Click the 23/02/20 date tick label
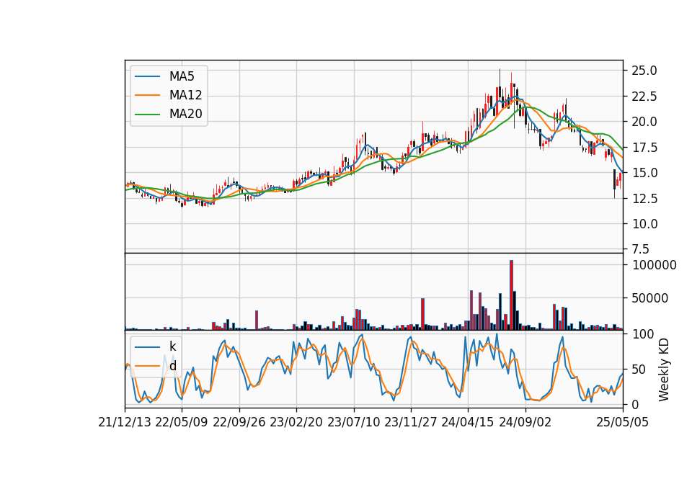This screenshot has height=497, width=692. [x=296, y=423]
